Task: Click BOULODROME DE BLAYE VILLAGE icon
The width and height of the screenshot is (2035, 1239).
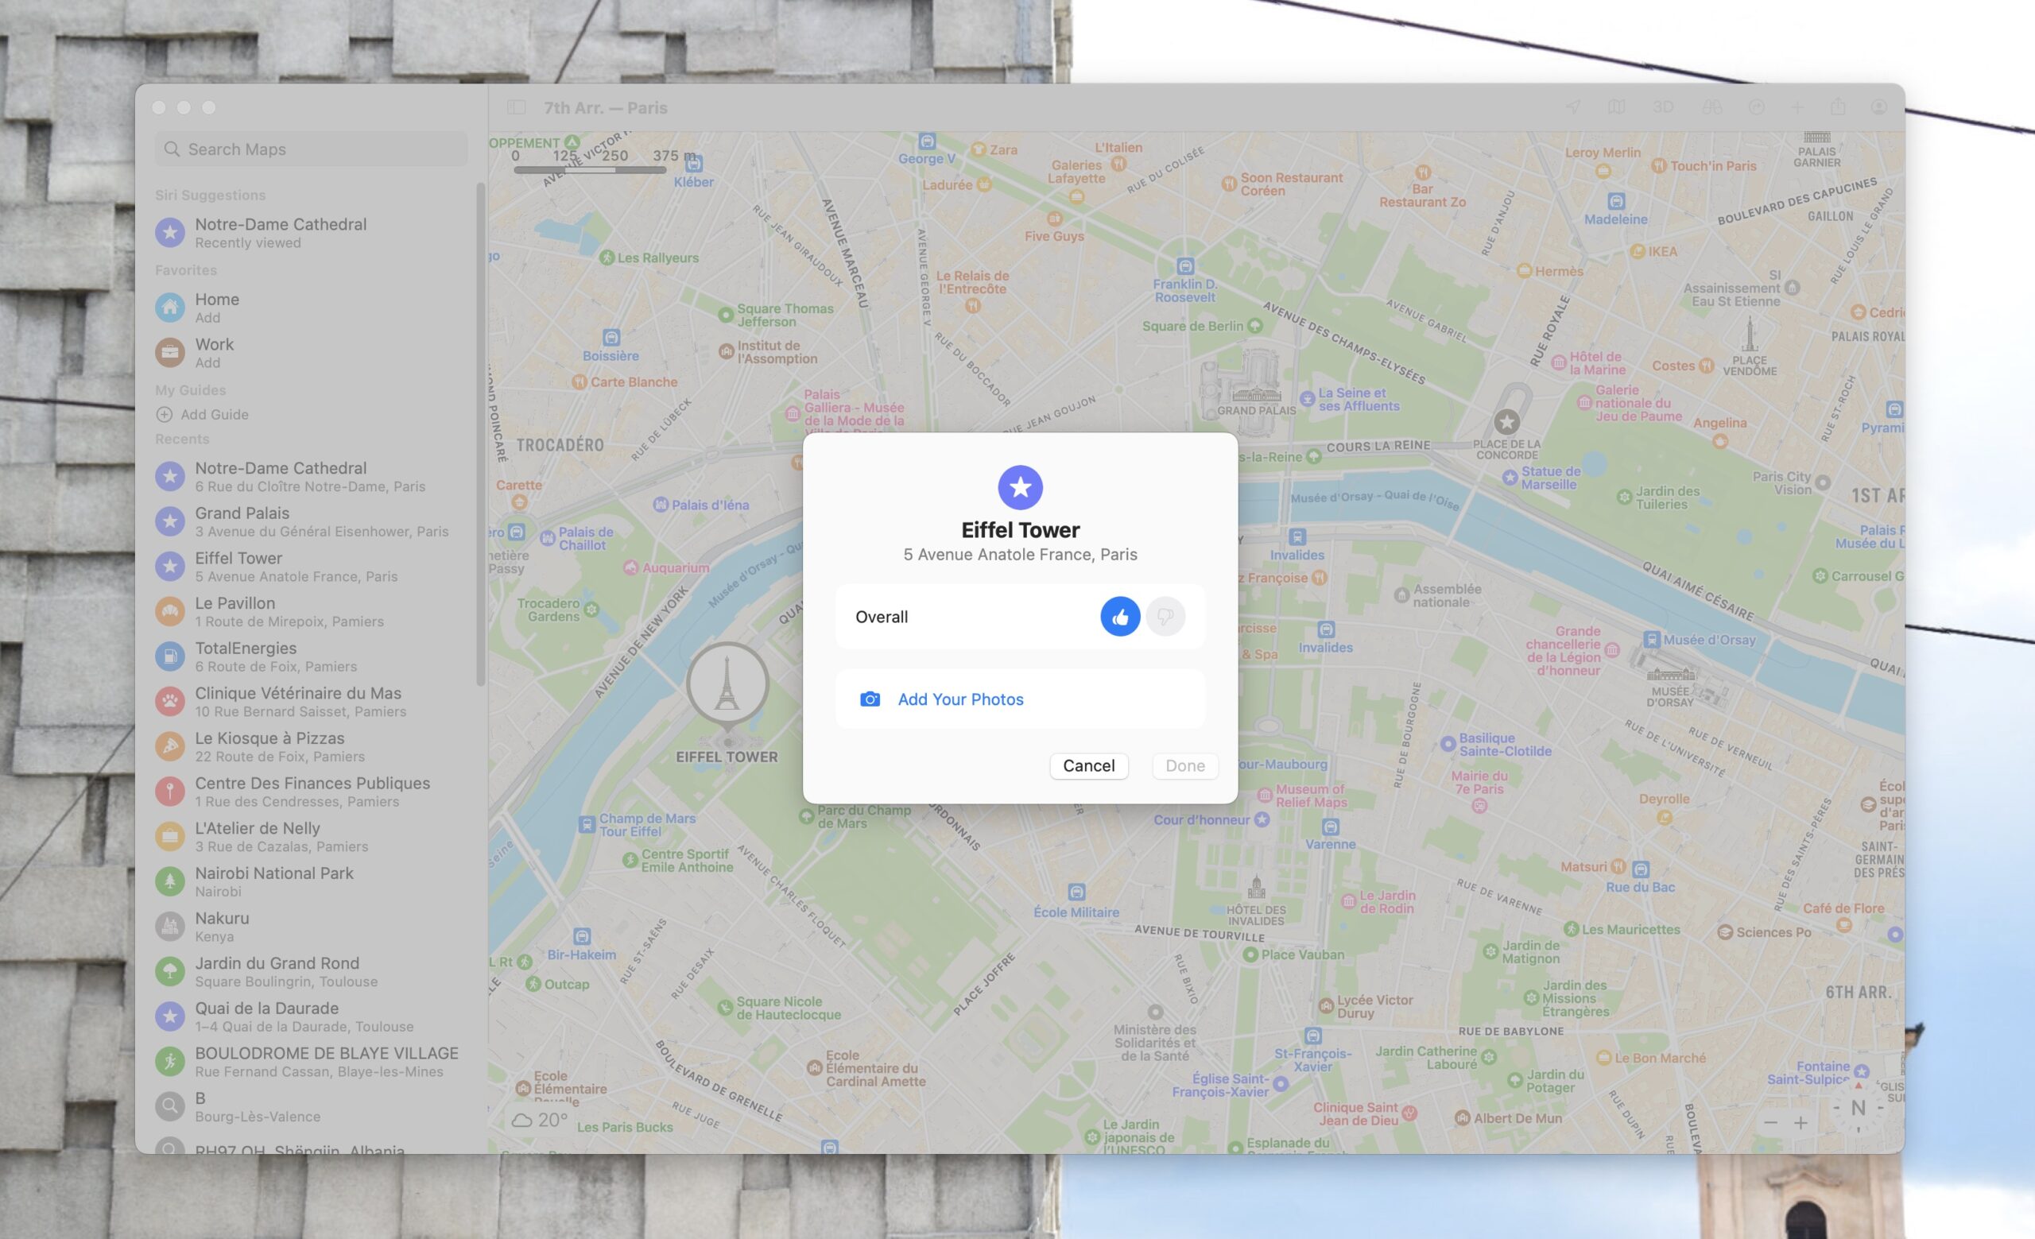Action: click(x=170, y=1062)
